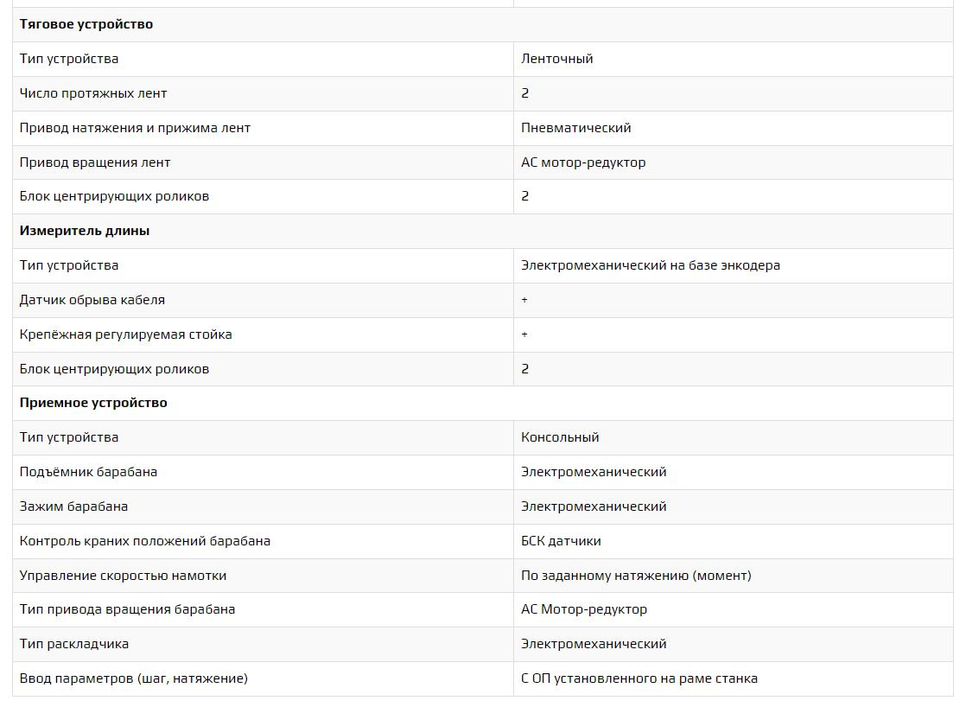Click the plus sign for "Датчик обрыва кабеля"

click(524, 300)
